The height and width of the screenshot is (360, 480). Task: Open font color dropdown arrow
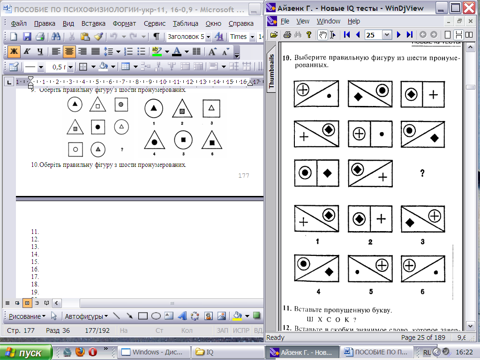click(x=187, y=52)
